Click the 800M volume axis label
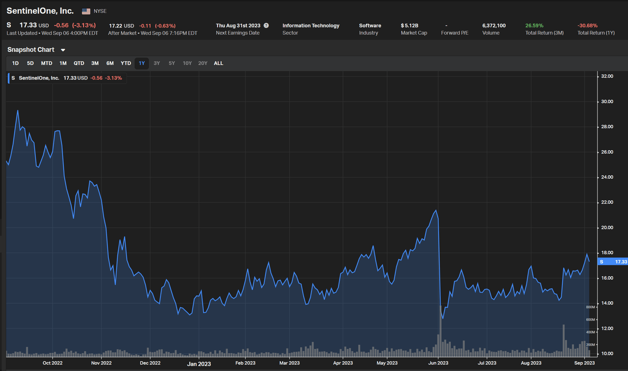 point(590,307)
